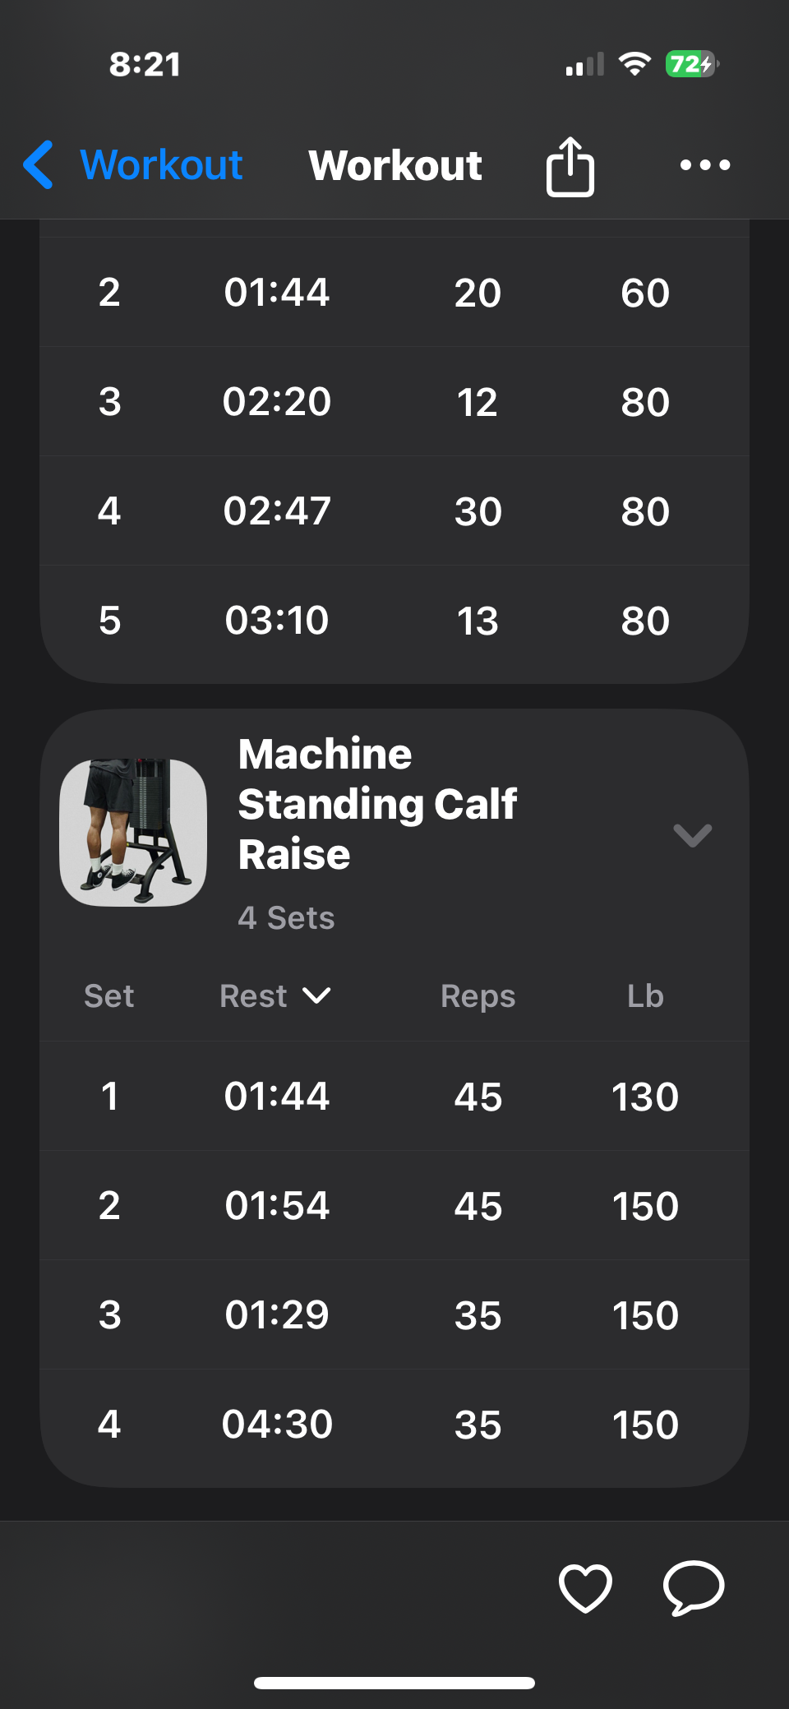Image resolution: width=789 pixels, height=1709 pixels.
Task: Tap the Wi-Fi status icon
Action: [634, 64]
